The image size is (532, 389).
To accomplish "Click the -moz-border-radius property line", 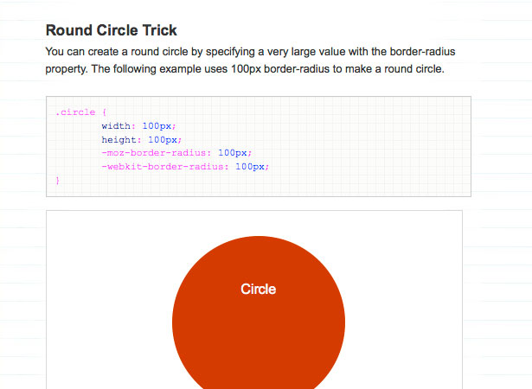I will pos(176,153).
